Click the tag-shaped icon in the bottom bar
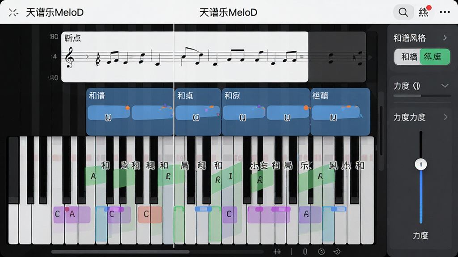This screenshot has width=458, height=257. click(337, 252)
